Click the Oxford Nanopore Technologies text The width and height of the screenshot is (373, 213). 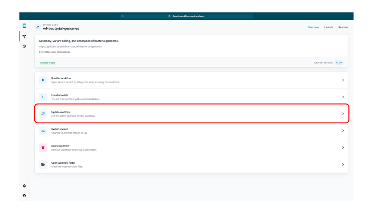tap(54, 52)
